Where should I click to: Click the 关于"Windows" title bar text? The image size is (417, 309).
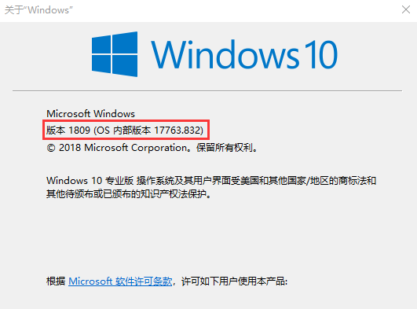38,10
